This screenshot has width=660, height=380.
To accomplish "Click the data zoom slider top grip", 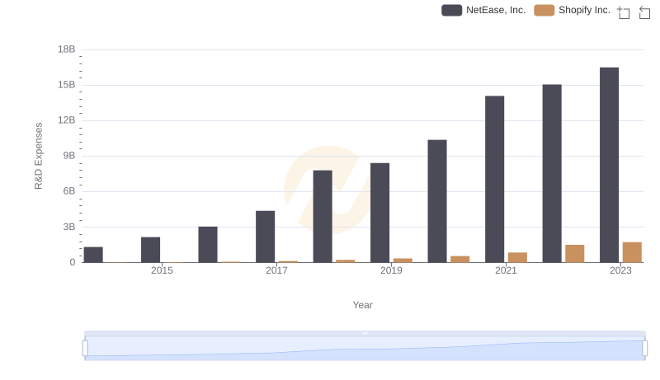I will (365, 333).
